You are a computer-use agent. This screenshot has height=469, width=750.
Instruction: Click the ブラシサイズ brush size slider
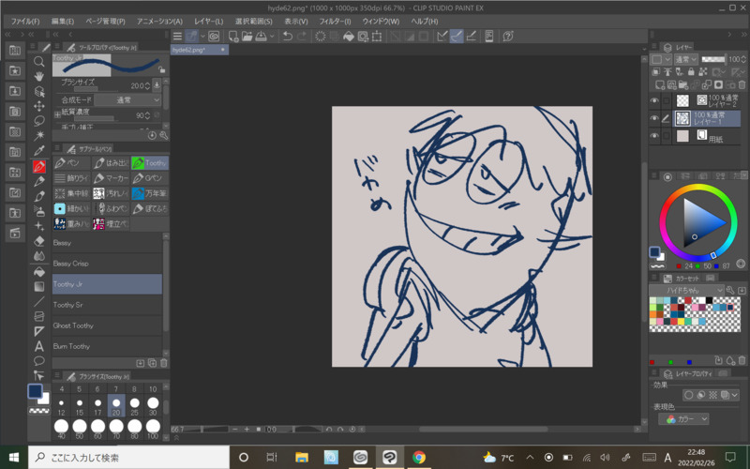tap(96, 89)
